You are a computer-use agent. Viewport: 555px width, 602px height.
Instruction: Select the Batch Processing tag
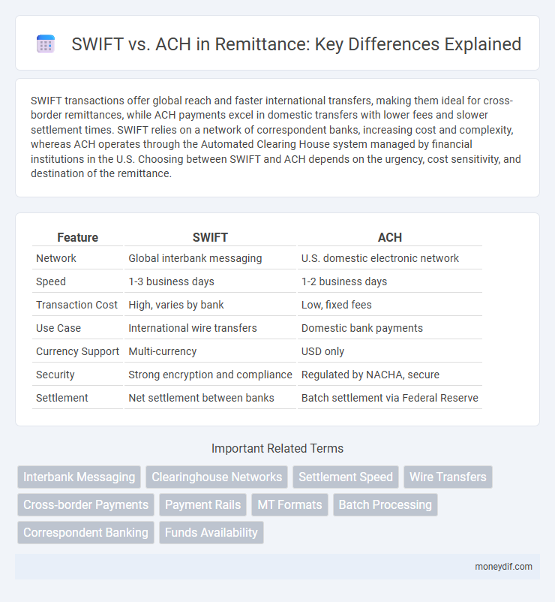(x=385, y=504)
